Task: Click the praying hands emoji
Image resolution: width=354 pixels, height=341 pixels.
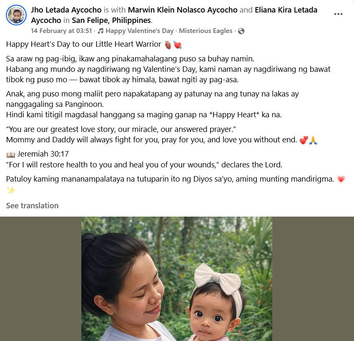Action: [313, 140]
